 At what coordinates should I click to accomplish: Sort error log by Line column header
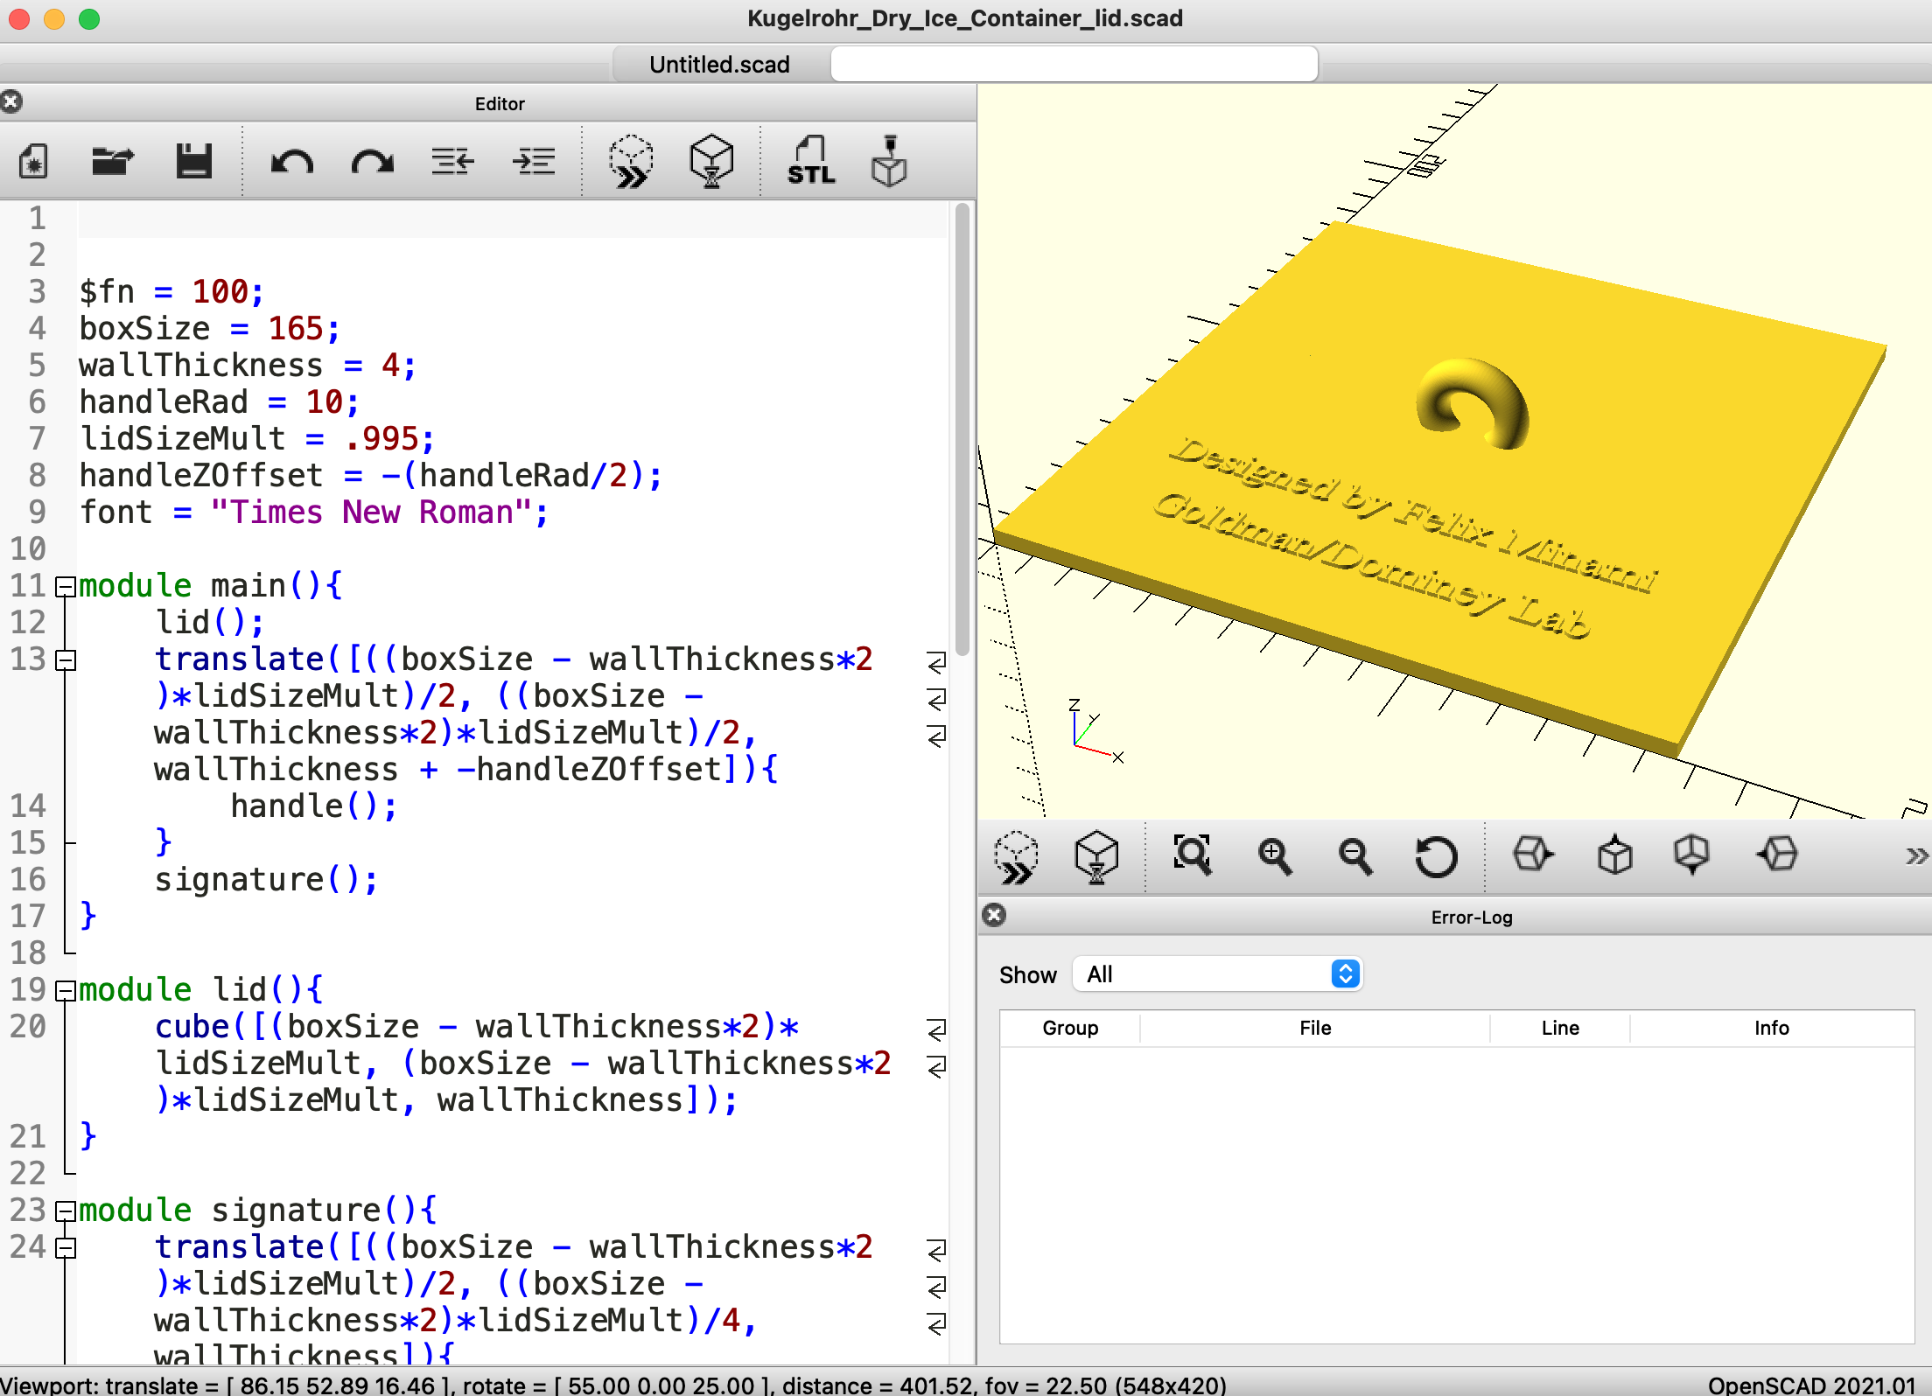[1559, 1028]
